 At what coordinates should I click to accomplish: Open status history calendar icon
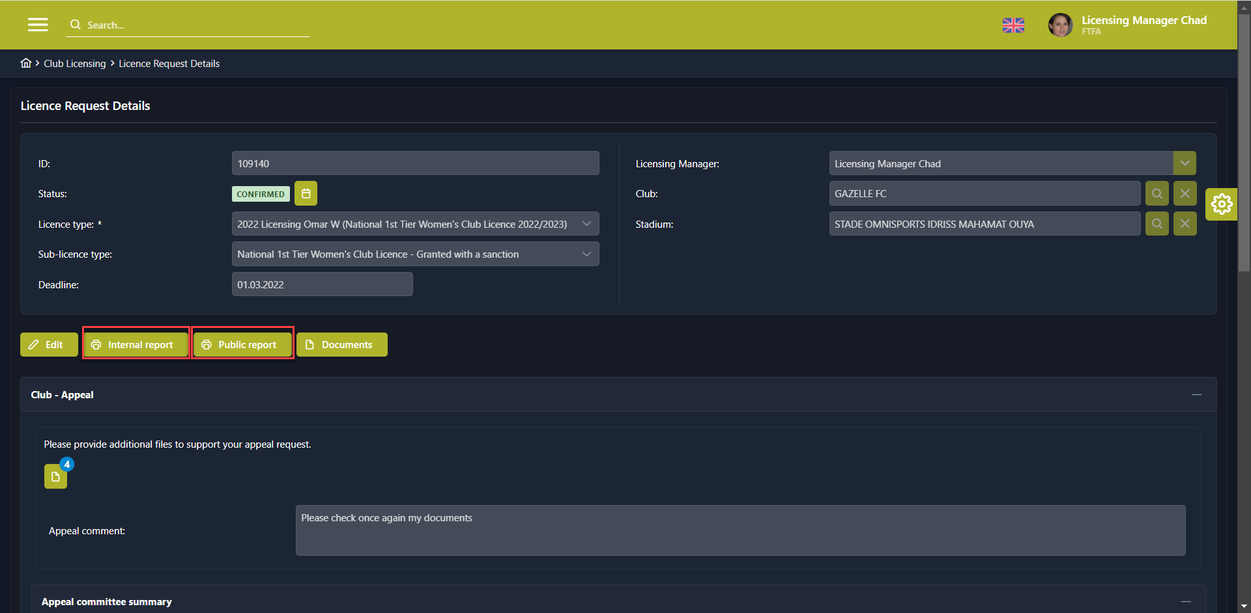(x=306, y=194)
